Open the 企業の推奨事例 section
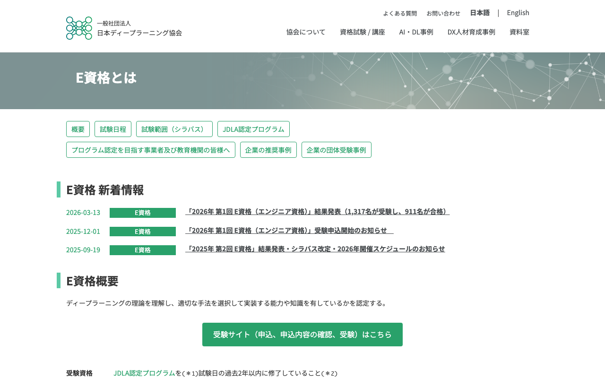 pyautogui.click(x=268, y=149)
